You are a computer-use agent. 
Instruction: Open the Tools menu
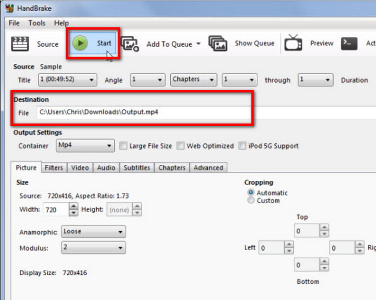click(37, 23)
